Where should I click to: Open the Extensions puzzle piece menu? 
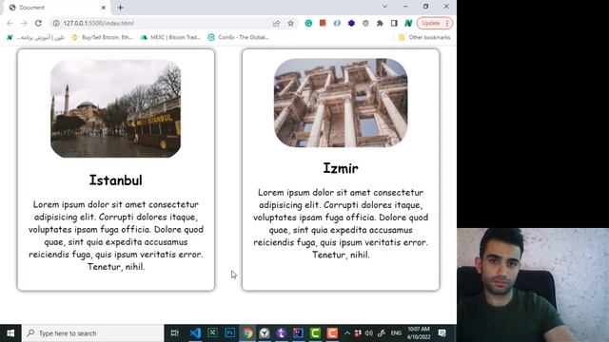click(380, 23)
